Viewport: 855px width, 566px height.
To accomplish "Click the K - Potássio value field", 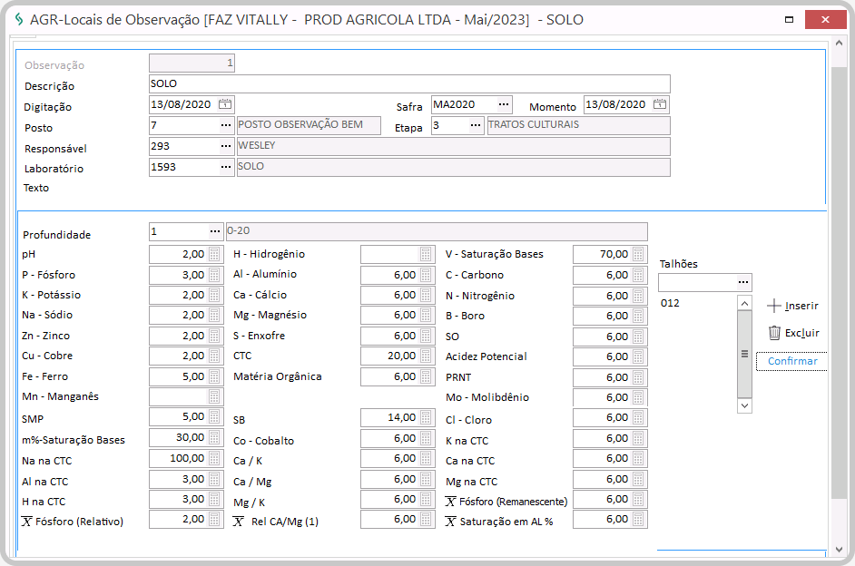I will pos(178,295).
